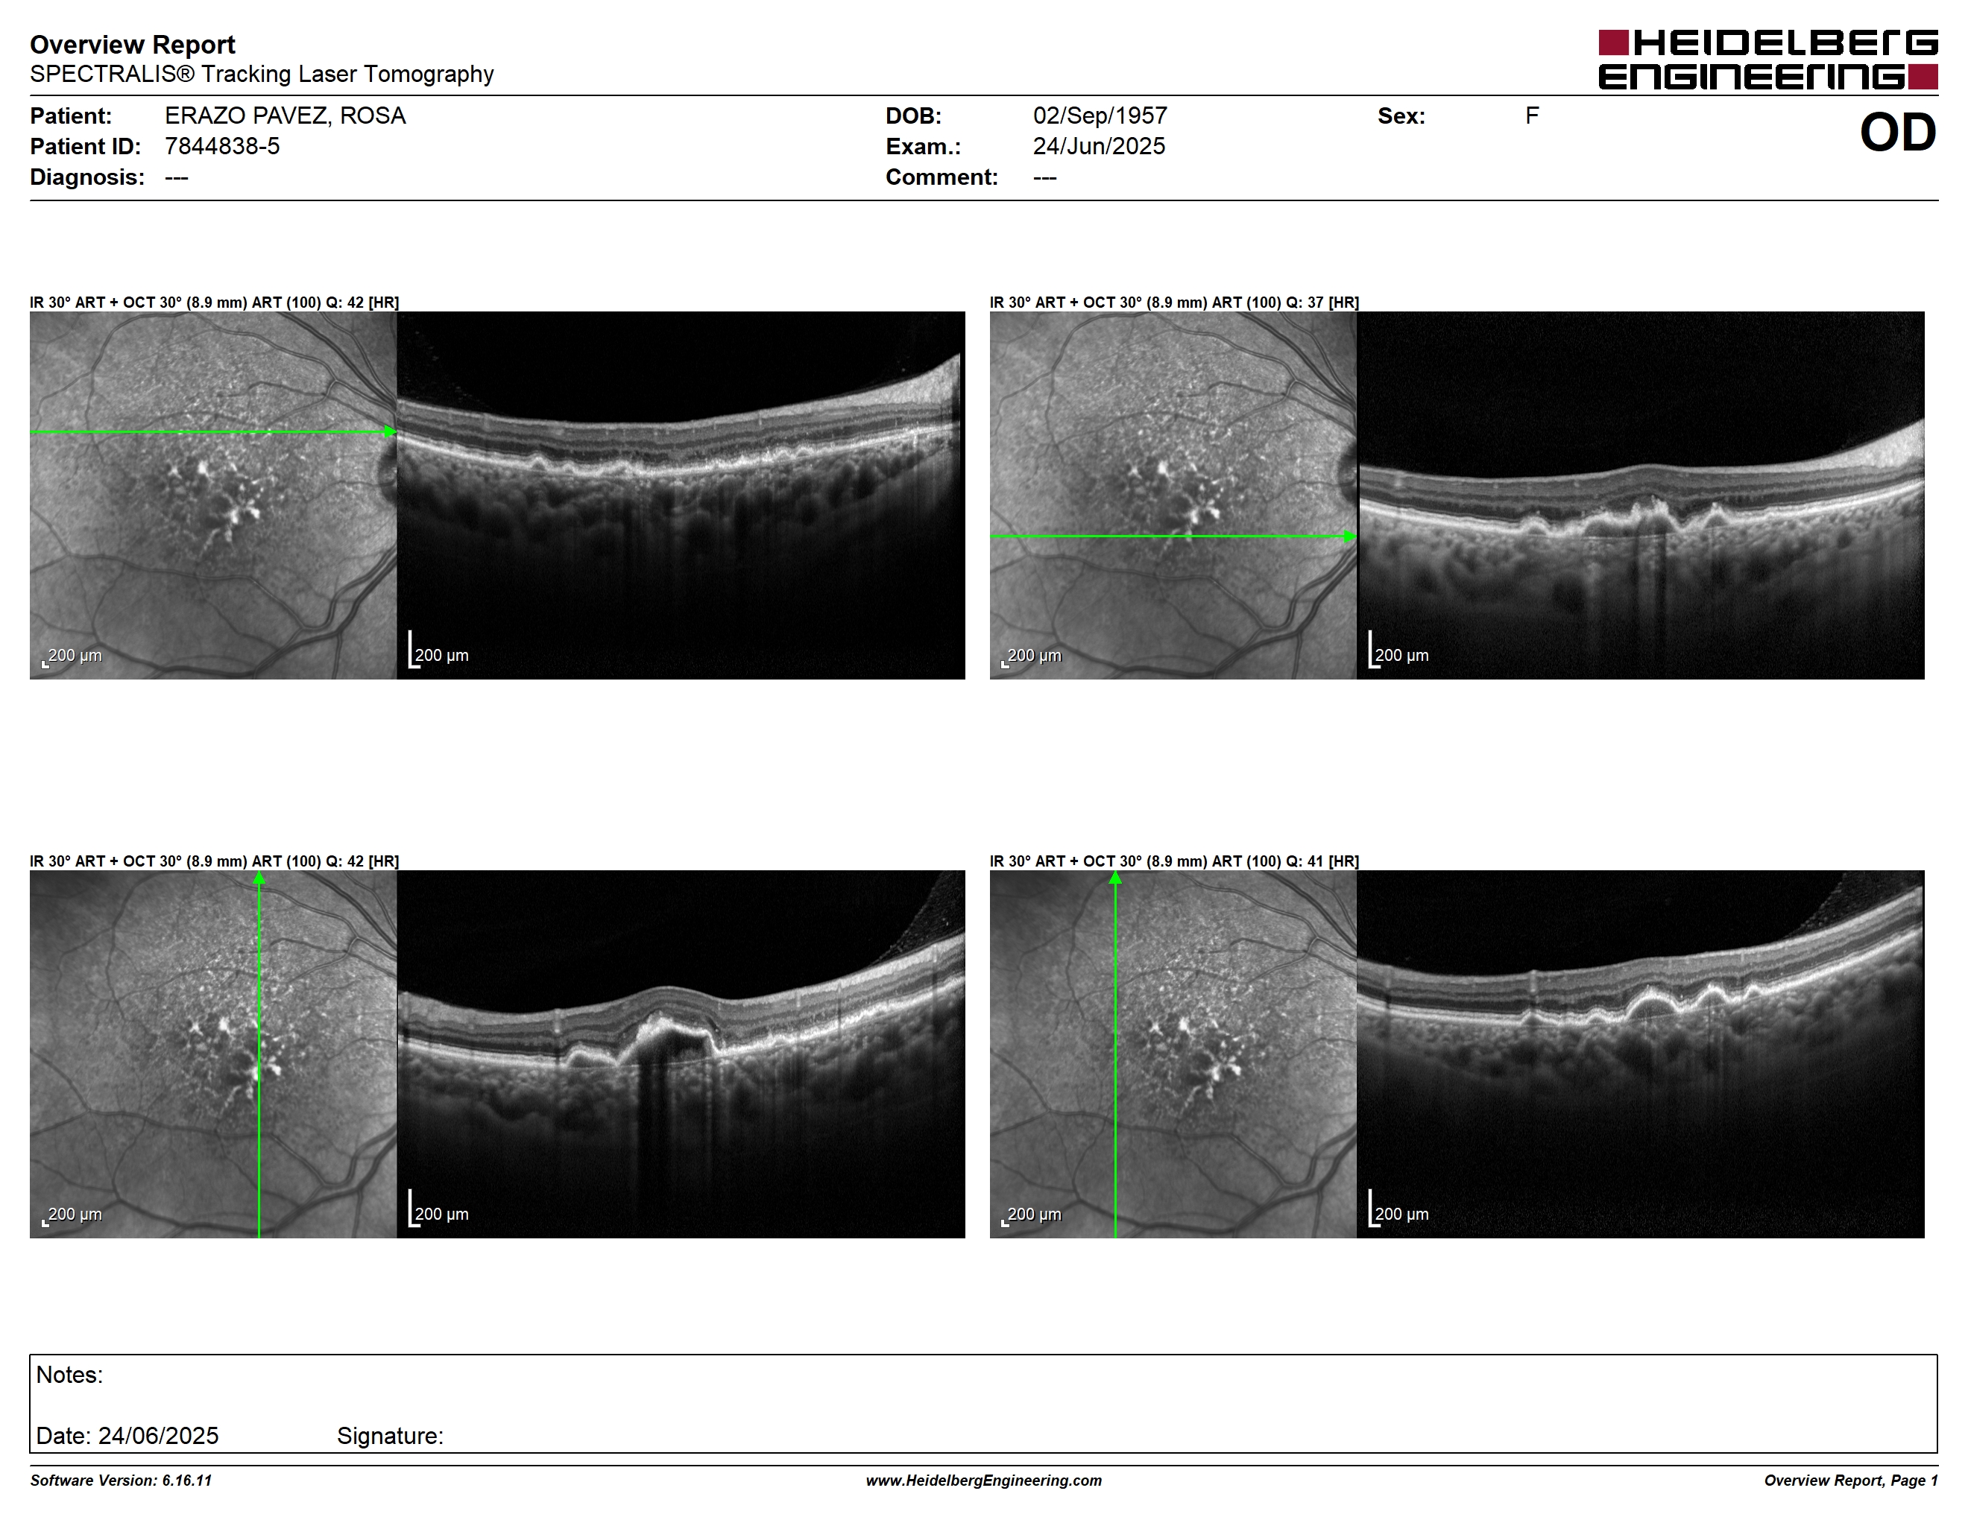Select SPECTRALIS Tracking Laser Tomography subtitle
Viewport: 1968px width, 1520px height.
pyautogui.click(x=262, y=74)
